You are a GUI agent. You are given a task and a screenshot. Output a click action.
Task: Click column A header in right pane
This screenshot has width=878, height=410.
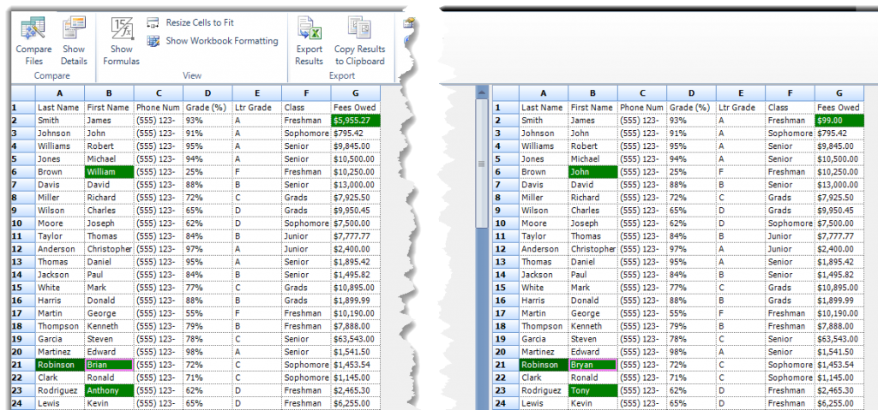coord(543,93)
